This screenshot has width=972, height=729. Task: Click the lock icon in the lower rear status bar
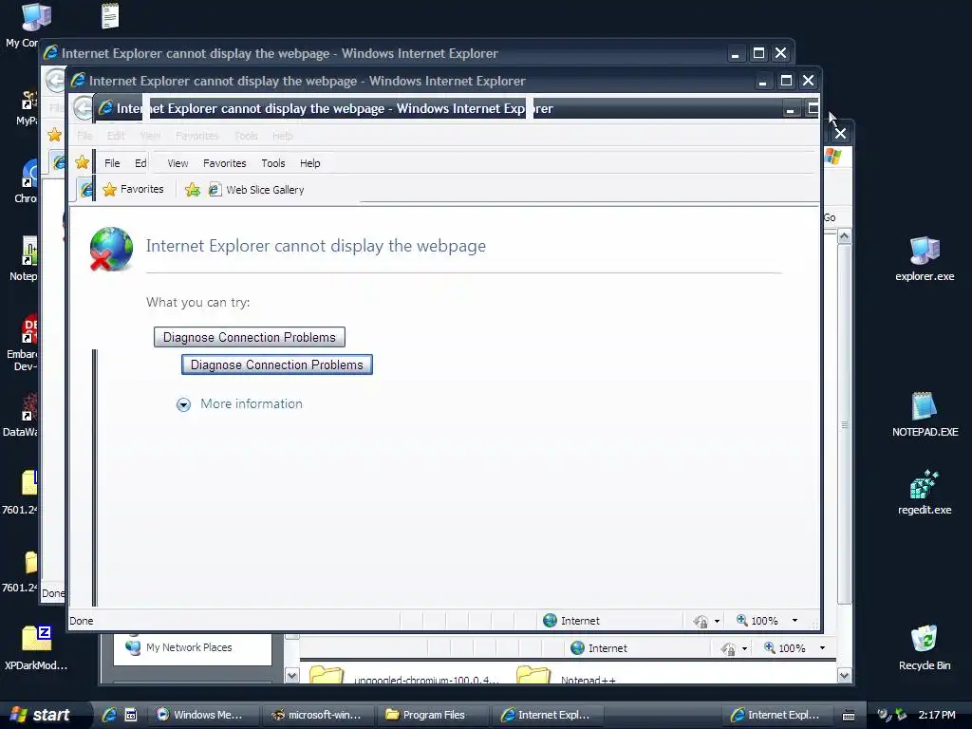click(728, 648)
